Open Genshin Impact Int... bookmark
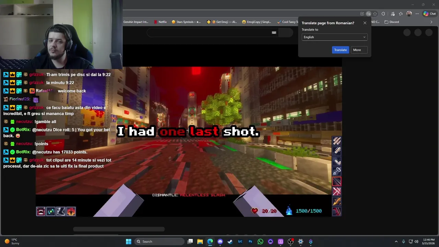 pyautogui.click(x=135, y=22)
